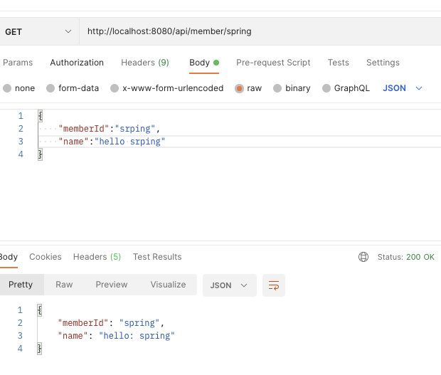Show the Visualize response view
Viewport: 441px width, 375px height.
tap(168, 285)
